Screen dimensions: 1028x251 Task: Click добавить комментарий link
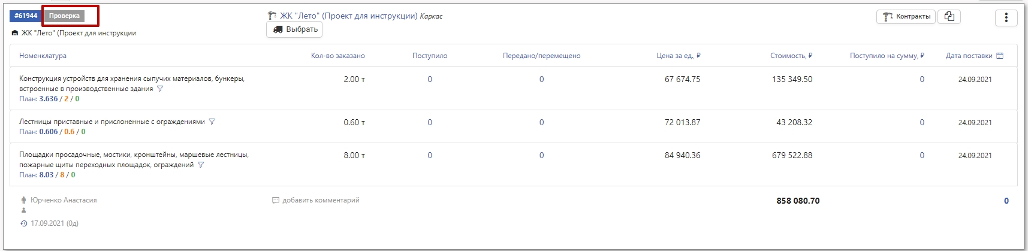point(321,201)
